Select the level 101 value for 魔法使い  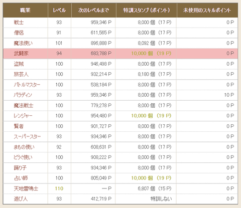(x=59, y=43)
